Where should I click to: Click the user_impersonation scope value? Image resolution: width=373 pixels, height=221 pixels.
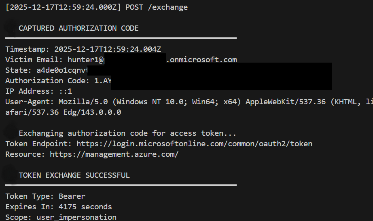76,217
